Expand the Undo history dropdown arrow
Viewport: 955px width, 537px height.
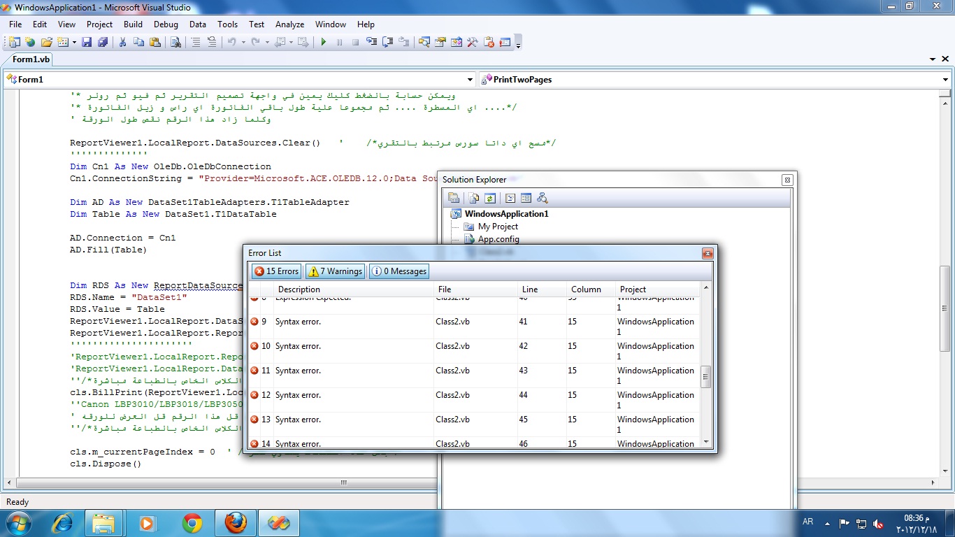pyautogui.click(x=243, y=43)
